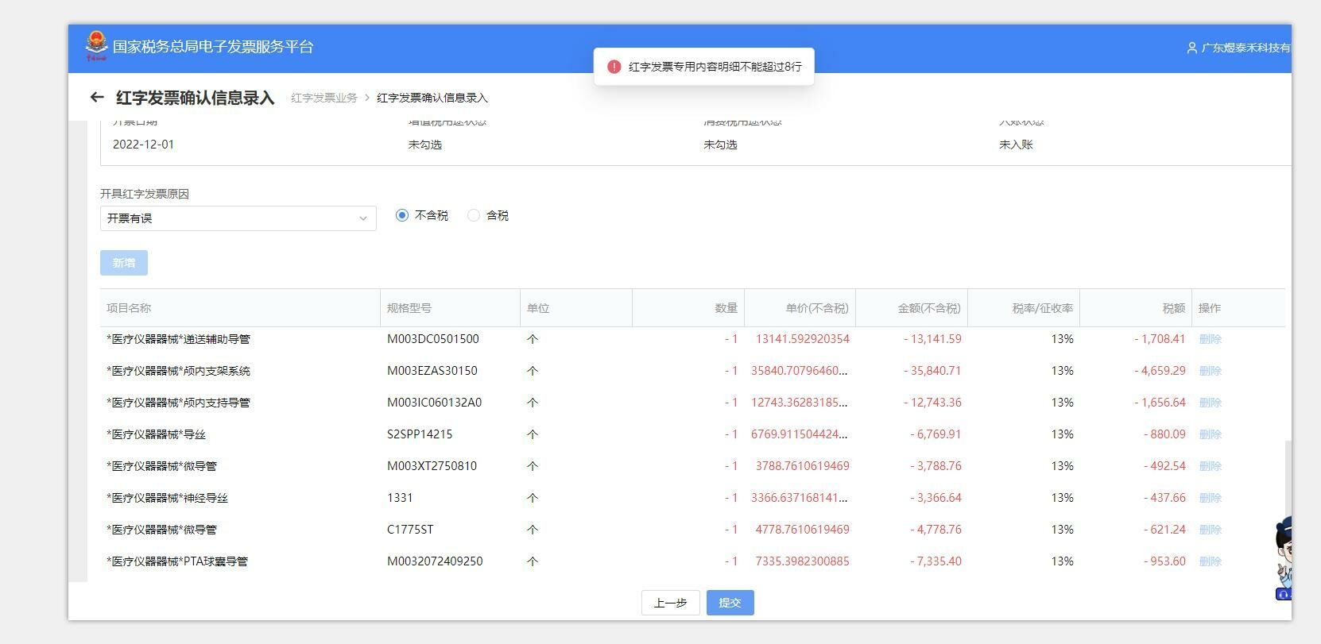Click the back arrow icon beside page title
This screenshot has height=644, width=1321.
pyautogui.click(x=97, y=98)
